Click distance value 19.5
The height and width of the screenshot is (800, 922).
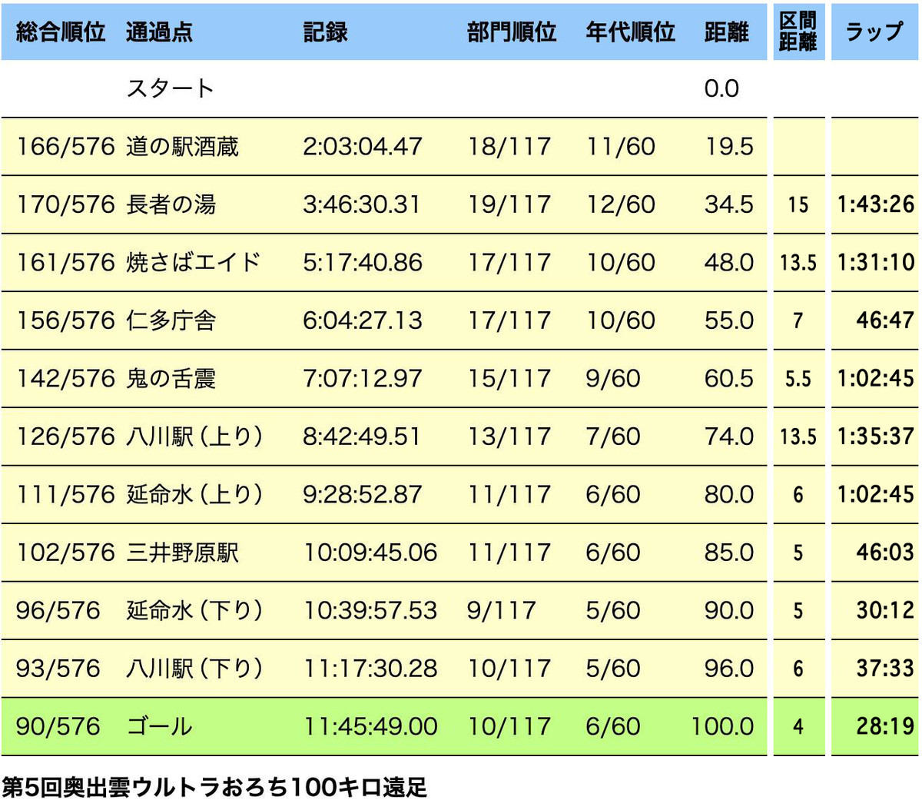[729, 147]
